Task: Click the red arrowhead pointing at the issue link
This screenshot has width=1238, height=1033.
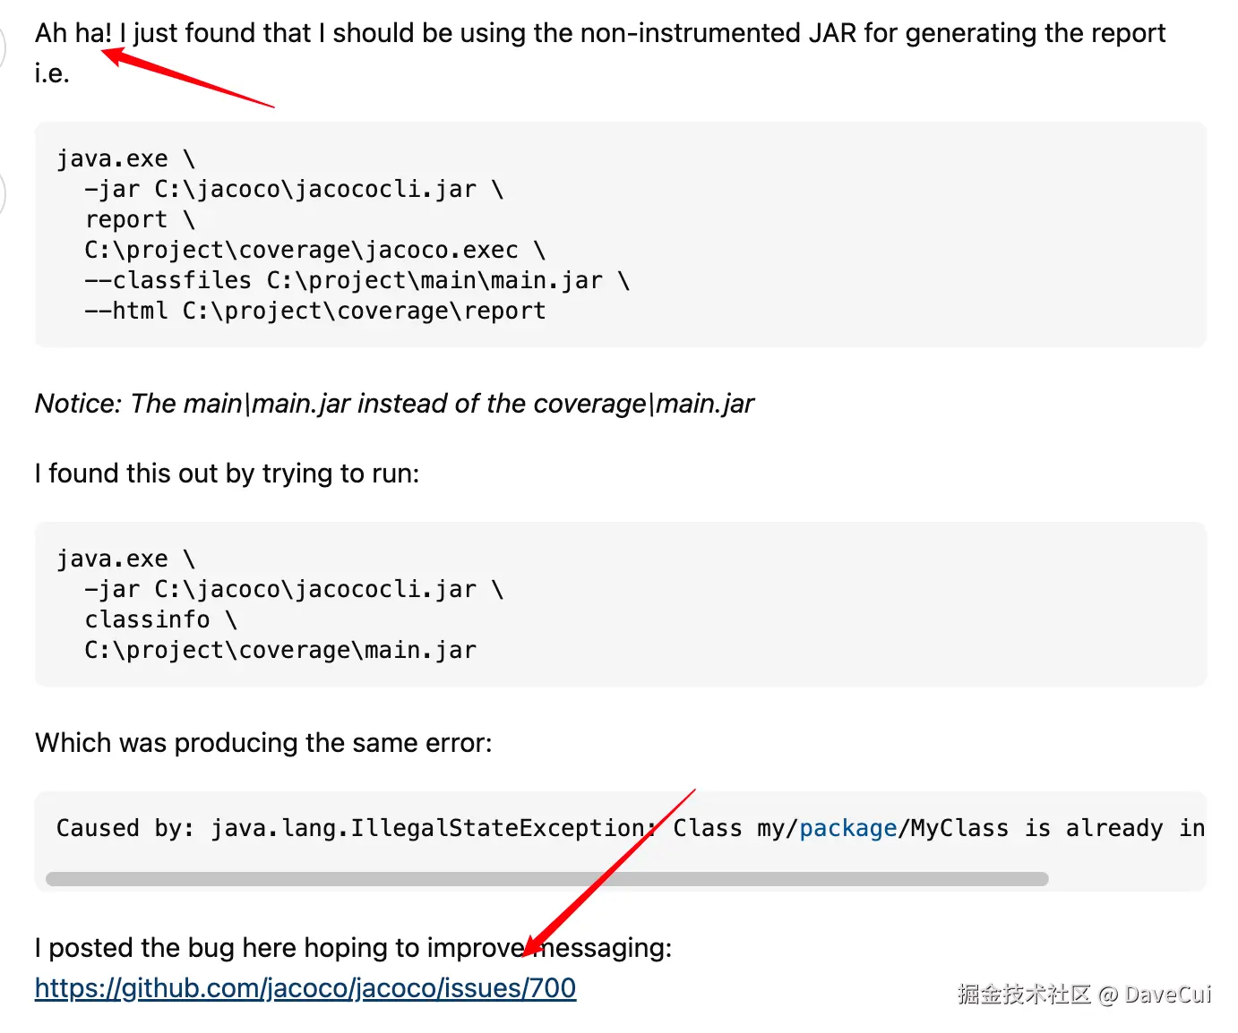Action: 533,944
